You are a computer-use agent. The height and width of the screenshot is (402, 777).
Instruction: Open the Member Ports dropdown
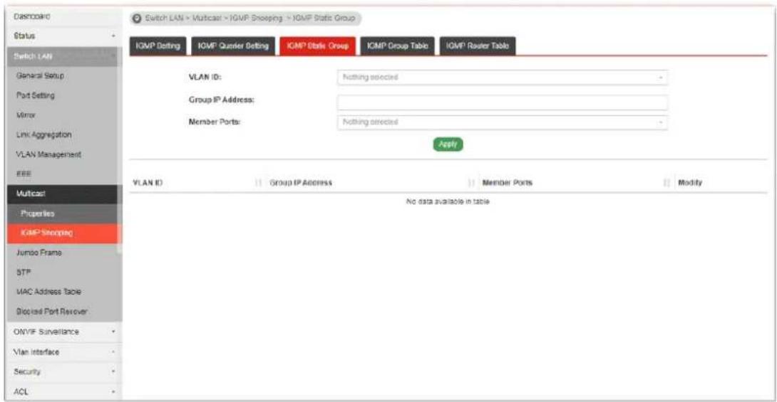503,122
